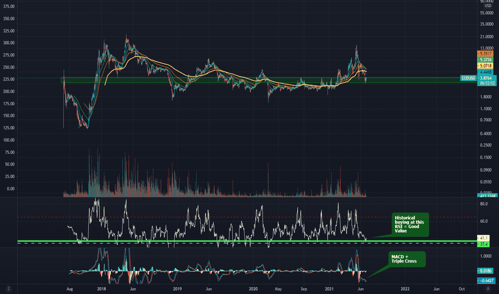Click the EOSUSD symbol label
This screenshot has width=499, height=294.
click(x=468, y=78)
